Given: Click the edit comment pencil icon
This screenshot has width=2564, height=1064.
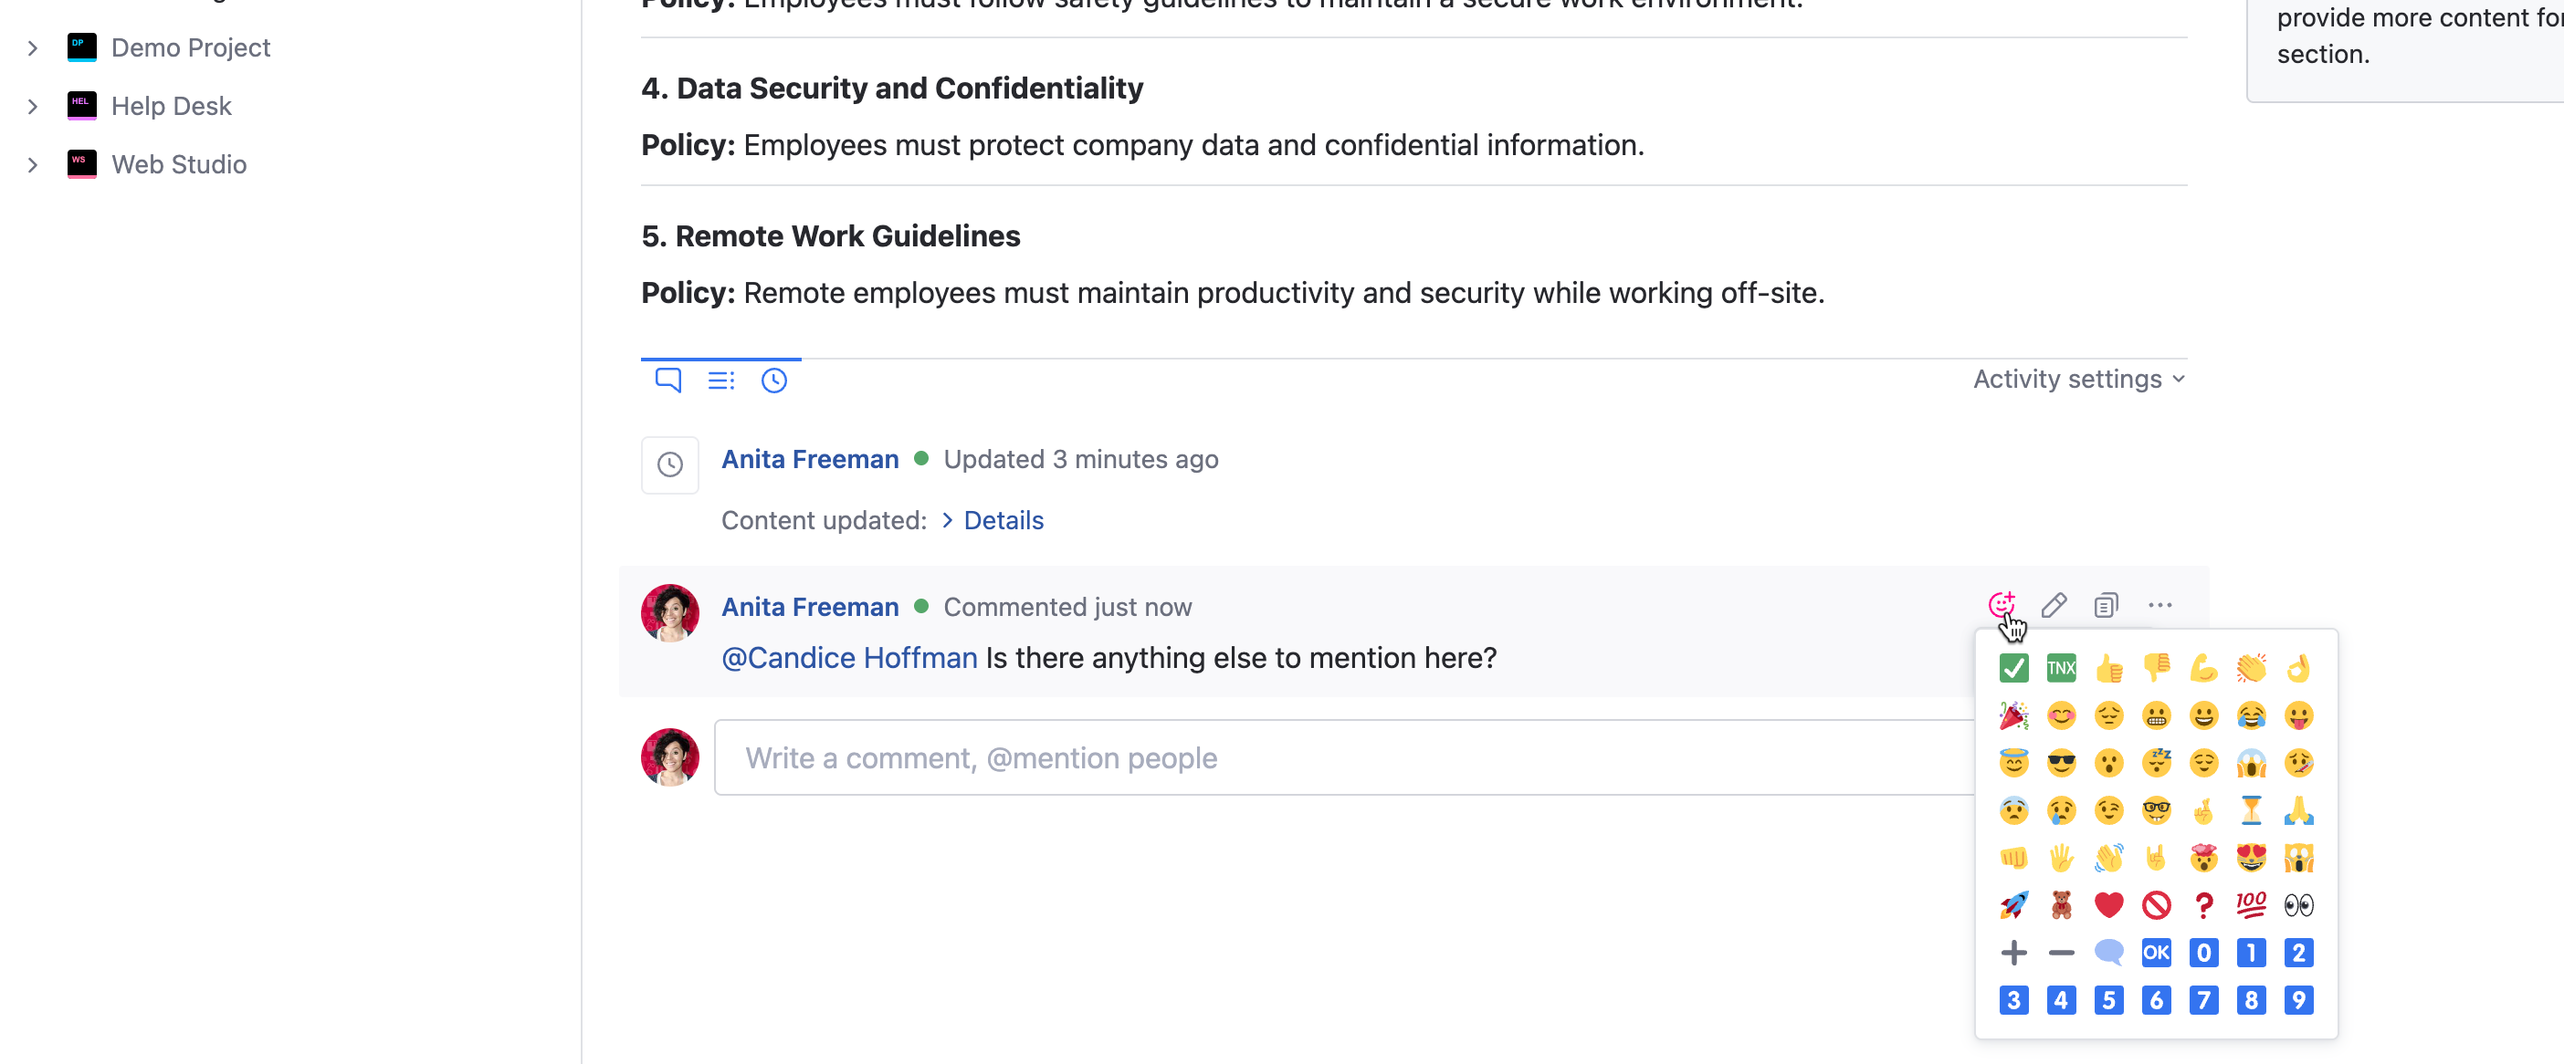Looking at the screenshot, I should point(2054,605).
